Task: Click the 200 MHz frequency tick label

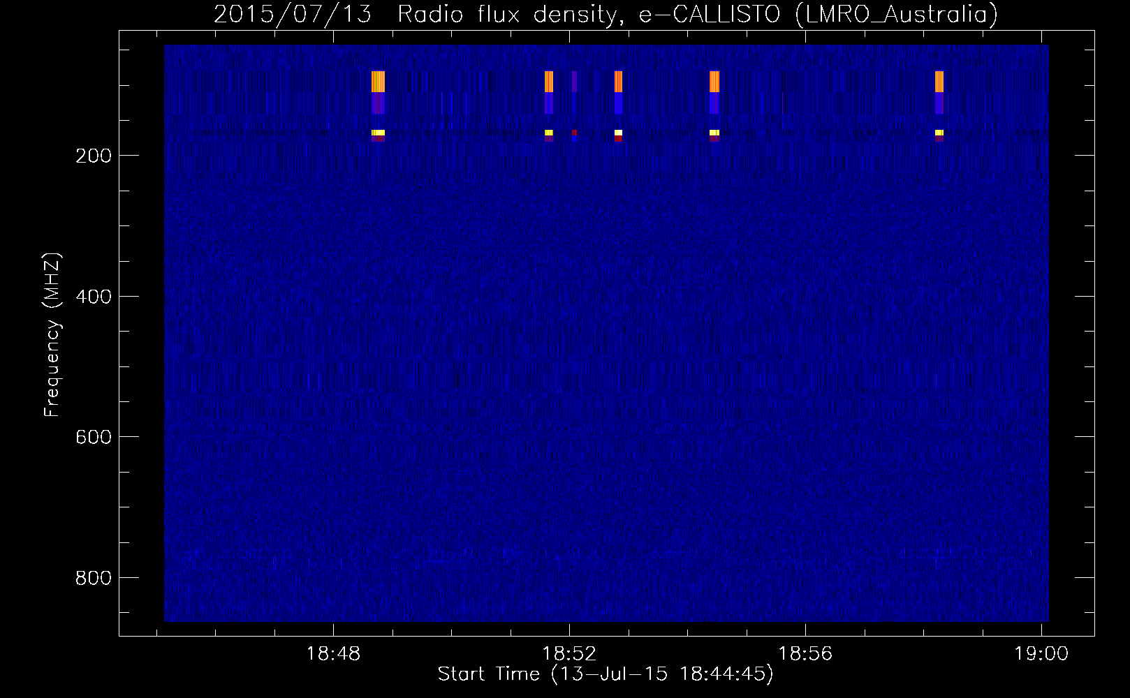Action: (93, 156)
